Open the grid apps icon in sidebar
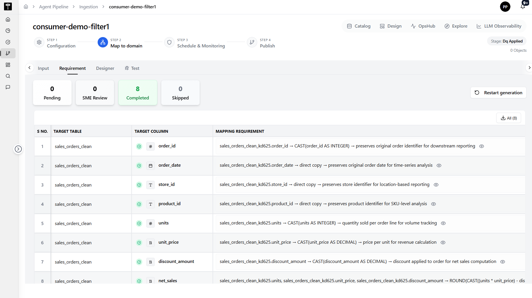532x298 pixels. point(8,65)
